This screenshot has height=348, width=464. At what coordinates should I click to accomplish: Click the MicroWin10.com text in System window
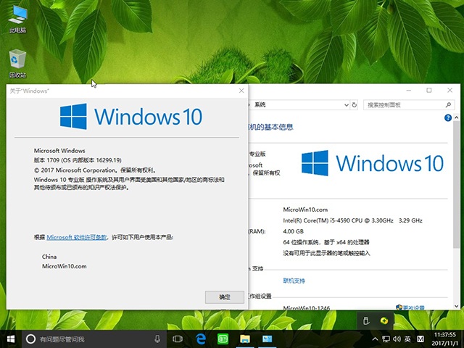click(x=305, y=210)
